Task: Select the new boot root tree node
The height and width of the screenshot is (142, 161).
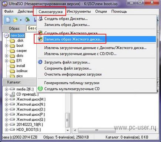Action: [17, 36]
